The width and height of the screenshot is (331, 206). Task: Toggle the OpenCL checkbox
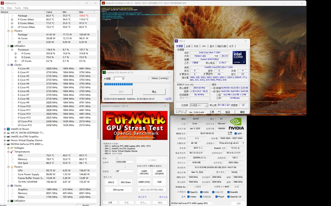[x=189, y=192]
